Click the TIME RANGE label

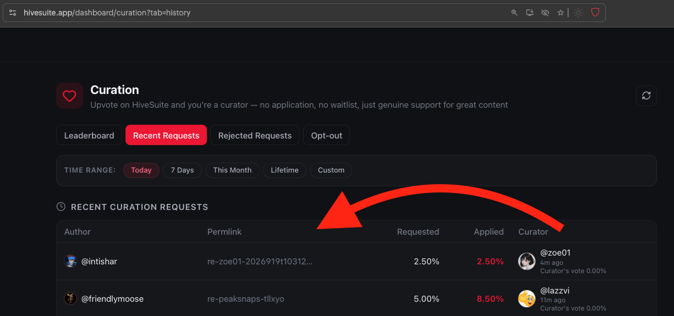[90, 170]
